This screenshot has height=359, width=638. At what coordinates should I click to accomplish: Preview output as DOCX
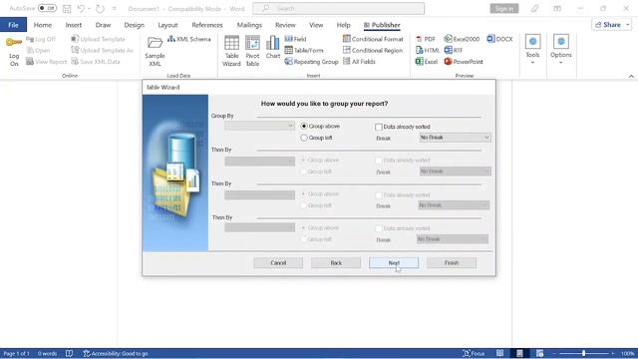point(499,39)
